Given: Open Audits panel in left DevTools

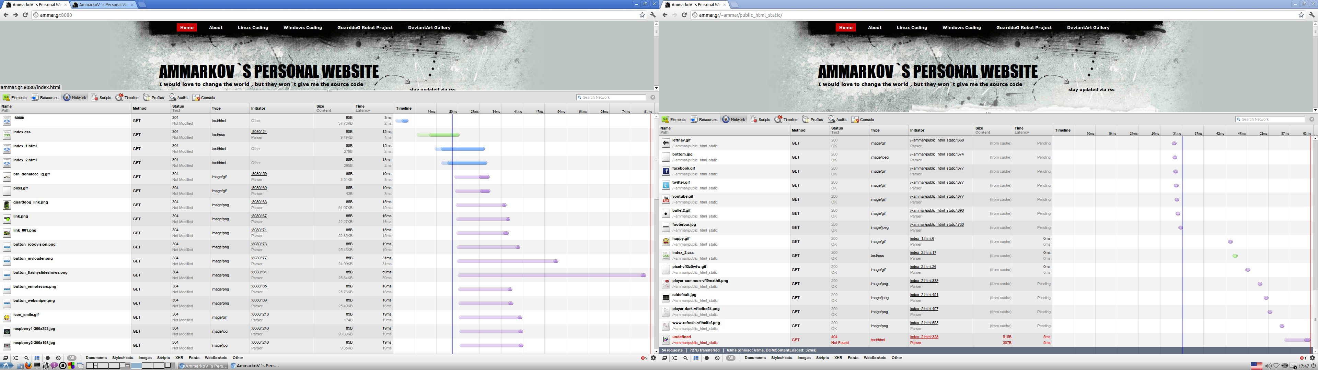Looking at the screenshot, I should tap(178, 97).
